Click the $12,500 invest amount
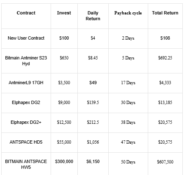Viewport: 184px width, 175px height. (x=64, y=122)
